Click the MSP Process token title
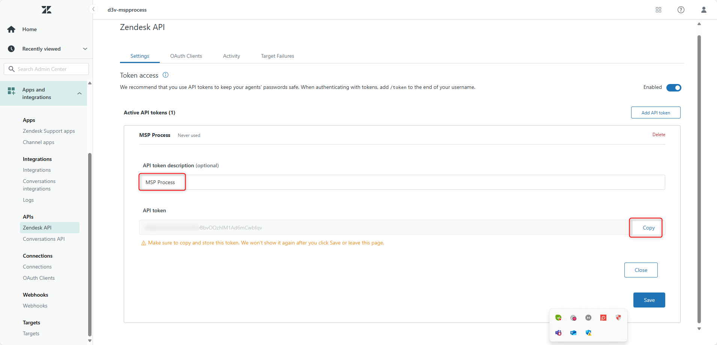 [154, 135]
